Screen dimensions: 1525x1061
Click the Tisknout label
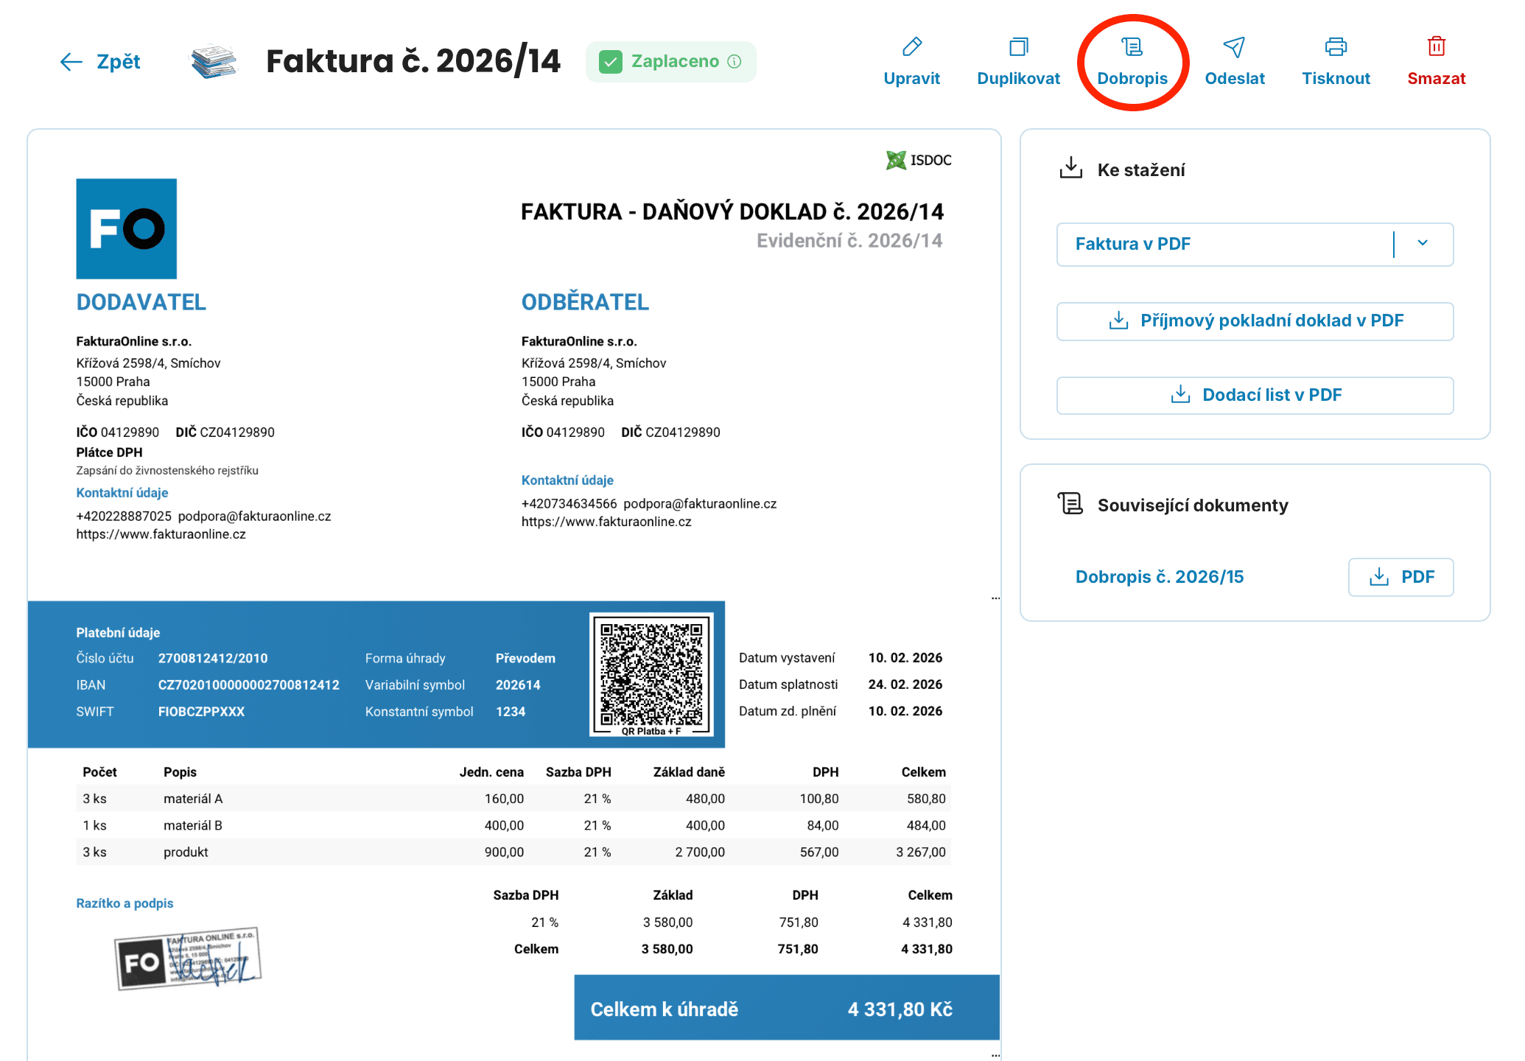click(x=1336, y=79)
